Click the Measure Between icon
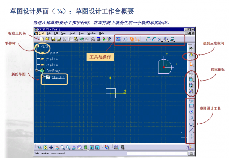This screenshot has height=158, width=229. [x=116, y=147]
